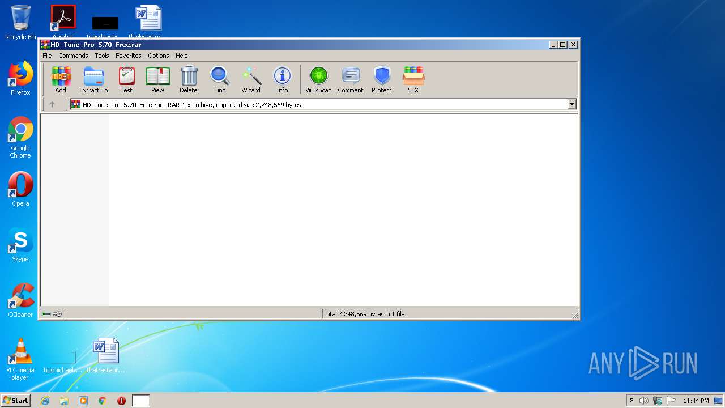Image resolution: width=725 pixels, height=408 pixels.
Task: Open the Help menu
Action: pyautogui.click(x=181, y=56)
